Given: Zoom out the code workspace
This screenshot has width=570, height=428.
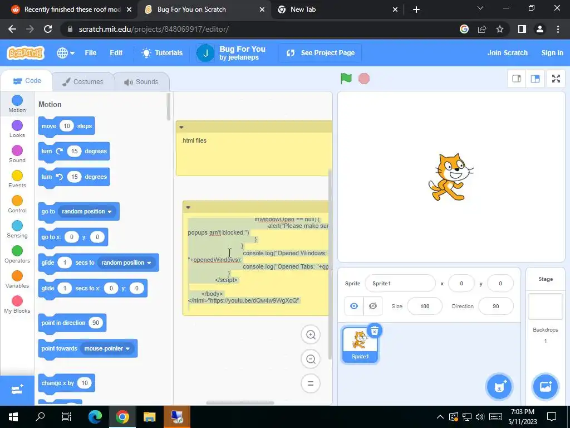Looking at the screenshot, I should click(x=311, y=359).
